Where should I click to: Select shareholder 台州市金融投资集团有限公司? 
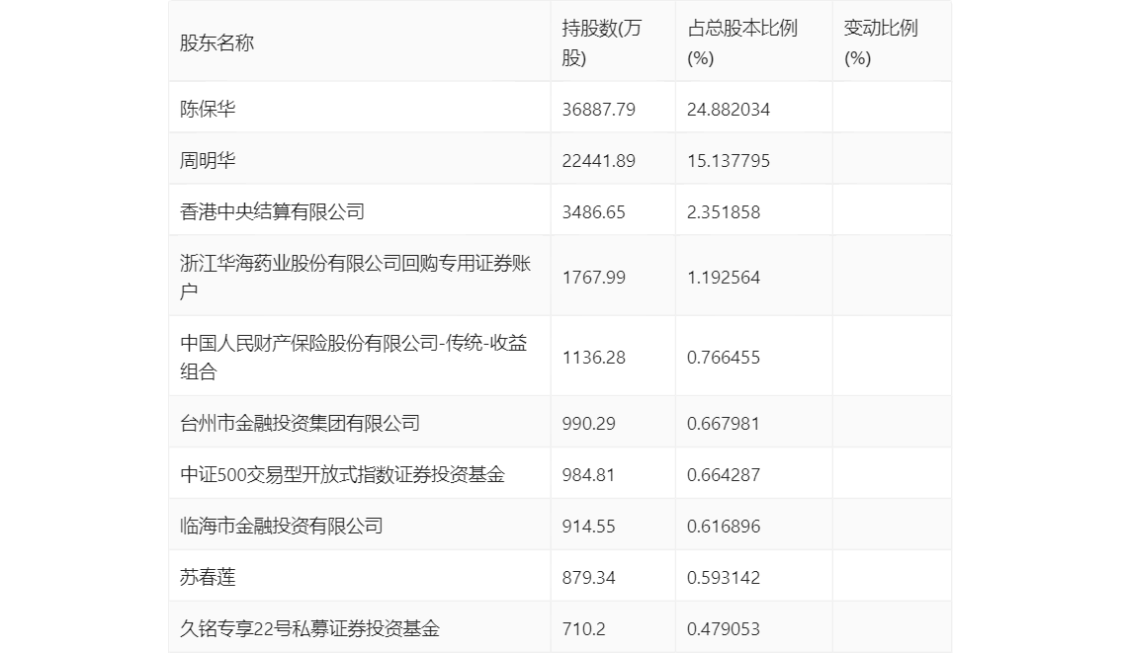pos(300,423)
